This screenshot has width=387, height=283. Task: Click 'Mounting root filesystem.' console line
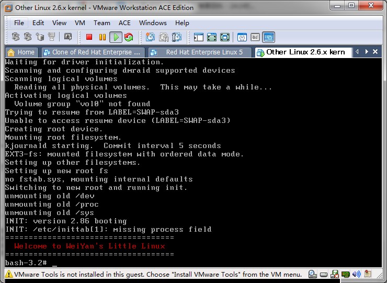(63, 137)
